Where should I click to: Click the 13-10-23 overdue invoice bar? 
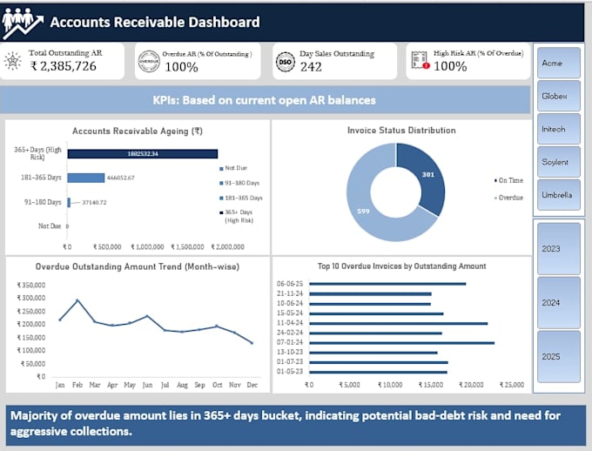[373, 353]
